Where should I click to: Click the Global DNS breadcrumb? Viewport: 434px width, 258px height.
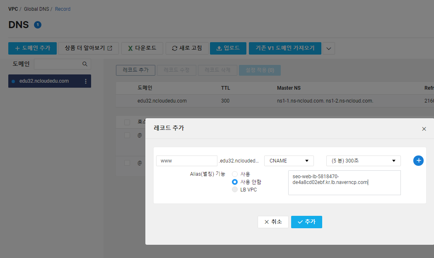[36, 9]
